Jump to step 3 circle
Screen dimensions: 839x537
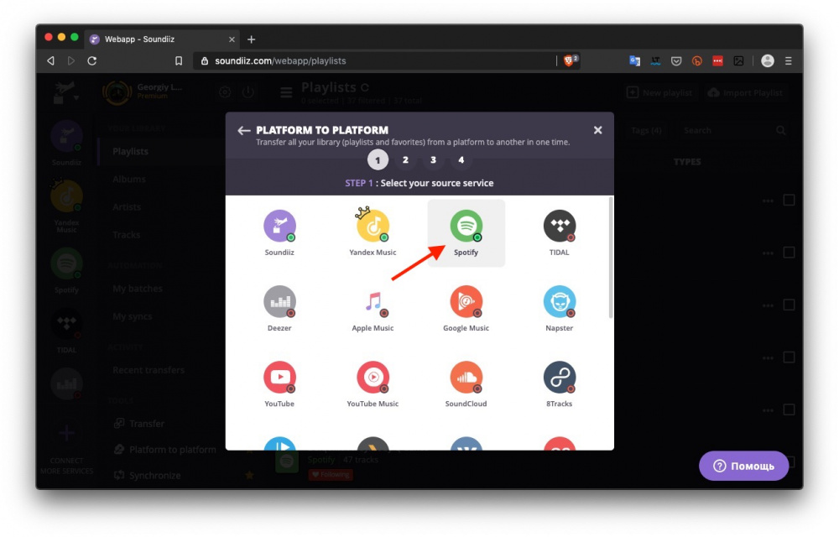click(x=434, y=160)
